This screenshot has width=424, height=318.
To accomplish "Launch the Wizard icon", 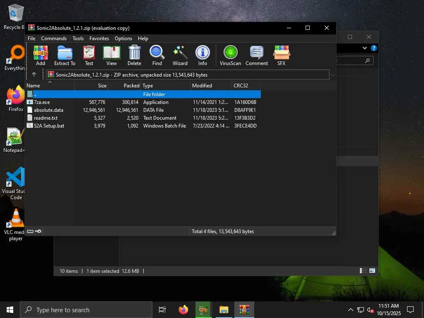I will click(x=180, y=55).
